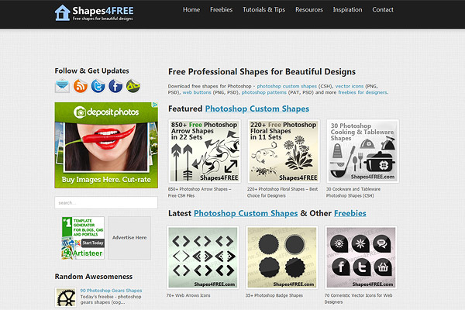Open the Resources menu
465x310 pixels.
[309, 10]
